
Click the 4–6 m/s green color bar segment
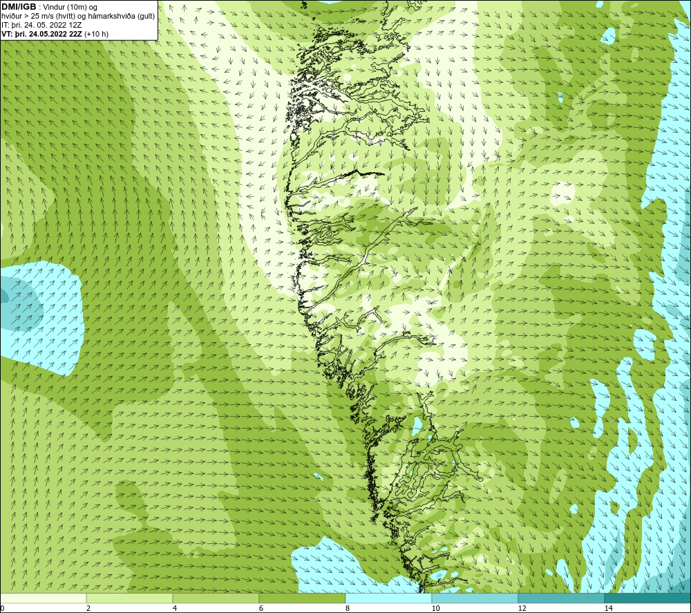coord(216,598)
